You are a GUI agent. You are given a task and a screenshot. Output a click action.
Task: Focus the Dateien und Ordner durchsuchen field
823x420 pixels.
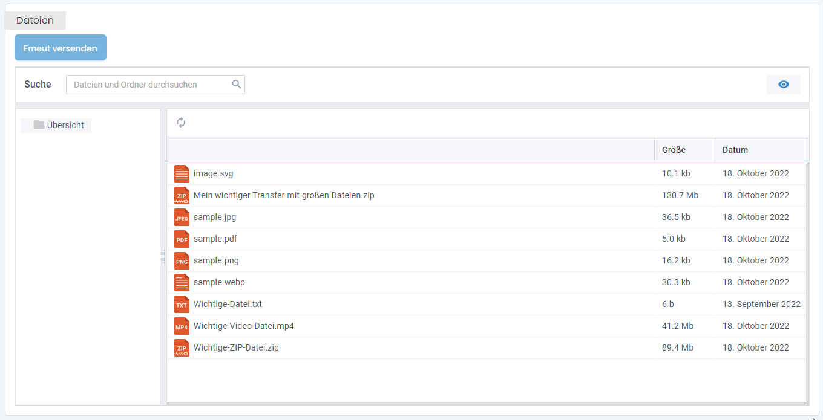point(148,85)
